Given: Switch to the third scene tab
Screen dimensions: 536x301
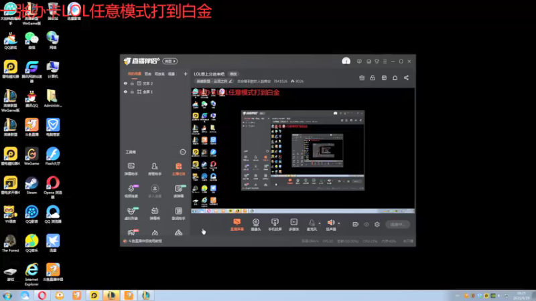Looking at the screenshot, I should (x=159, y=74).
